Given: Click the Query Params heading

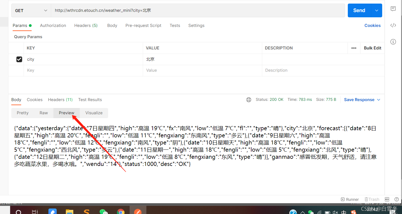Looking at the screenshot, I should 28,37.
